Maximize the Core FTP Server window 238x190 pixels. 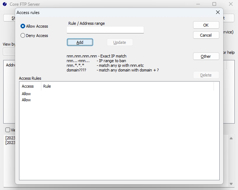pos(214,4)
